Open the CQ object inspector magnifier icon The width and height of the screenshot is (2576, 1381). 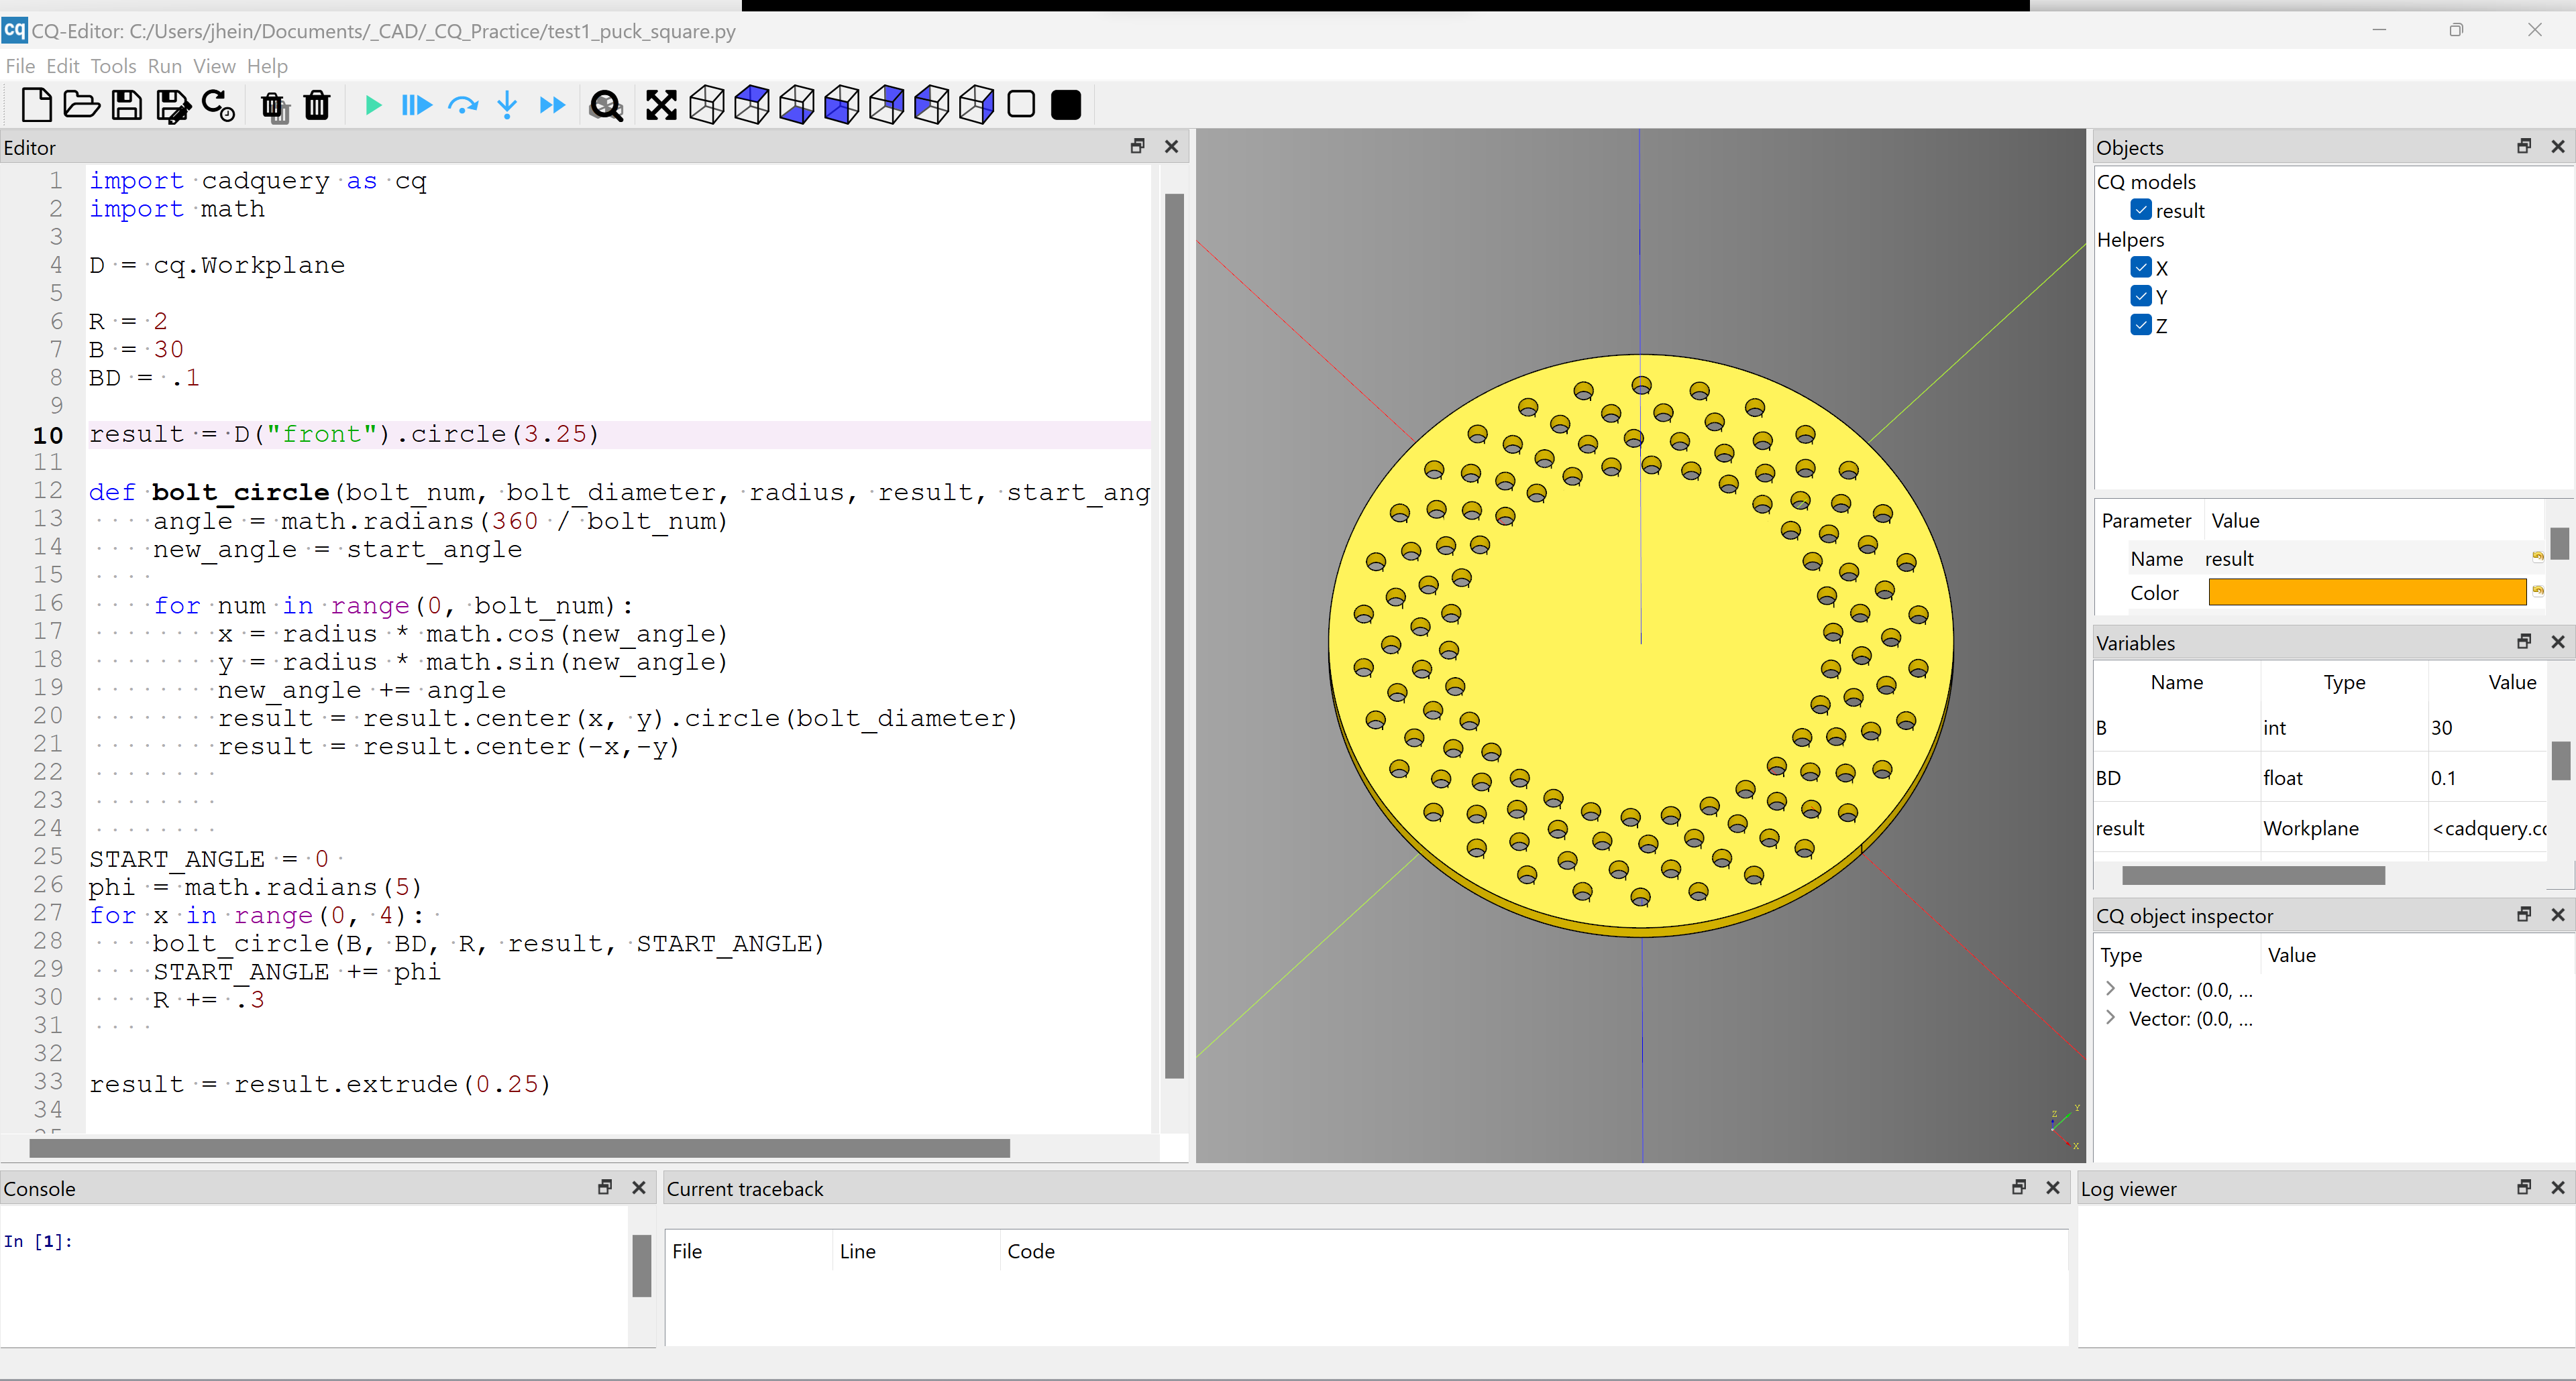point(606,105)
